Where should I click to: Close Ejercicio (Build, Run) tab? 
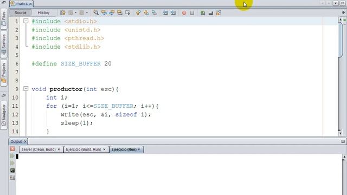pos(104,149)
